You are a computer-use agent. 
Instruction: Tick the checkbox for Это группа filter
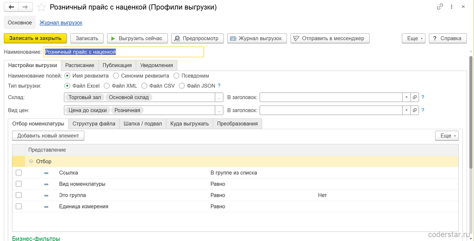(19, 195)
